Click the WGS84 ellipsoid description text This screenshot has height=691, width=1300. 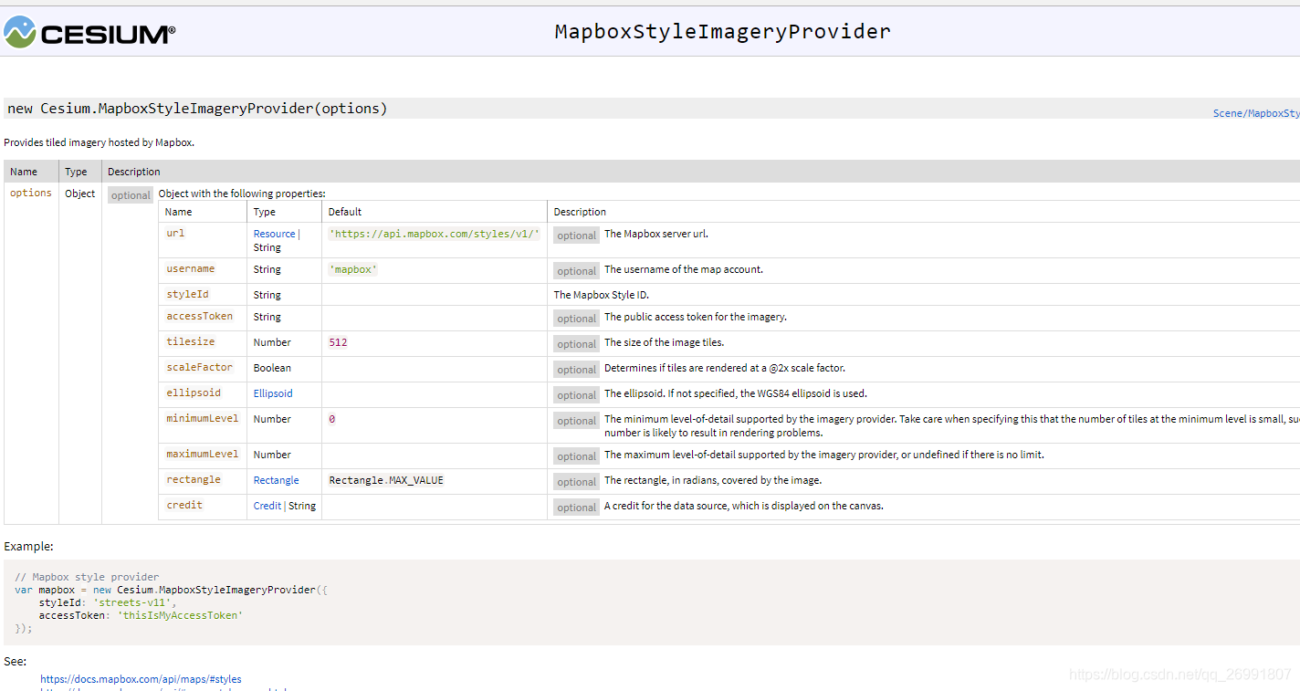pos(736,393)
